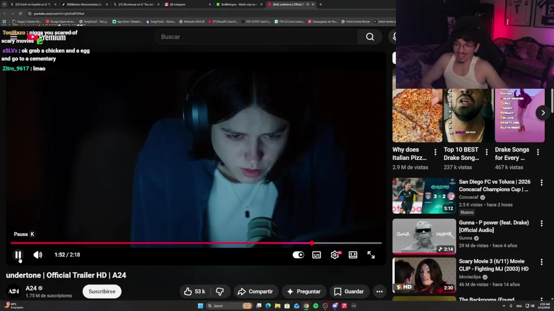Mute the video volume speaker icon

38,255
